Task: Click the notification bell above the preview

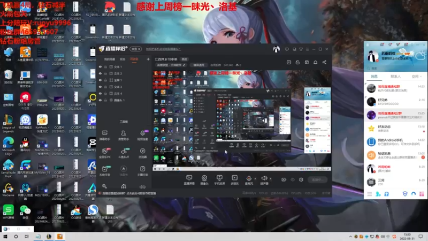Action: 315,62
